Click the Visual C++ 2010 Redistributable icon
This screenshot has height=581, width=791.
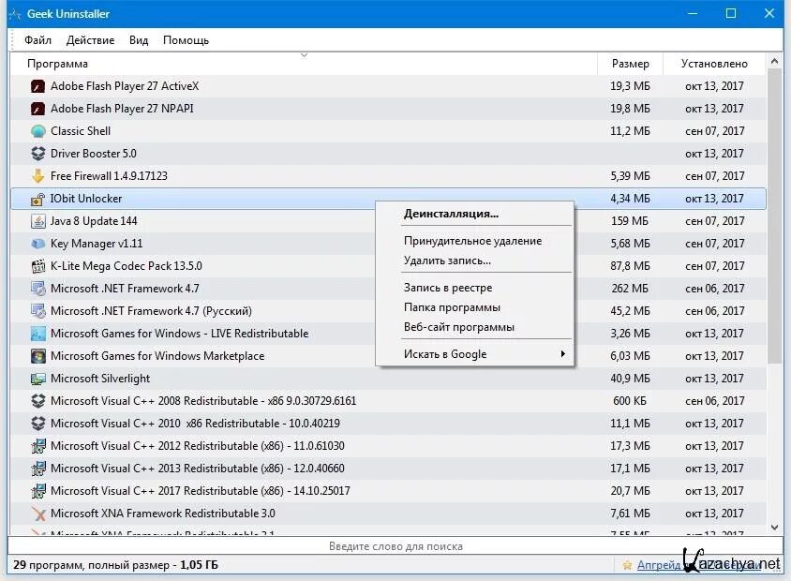click(37, 424)
